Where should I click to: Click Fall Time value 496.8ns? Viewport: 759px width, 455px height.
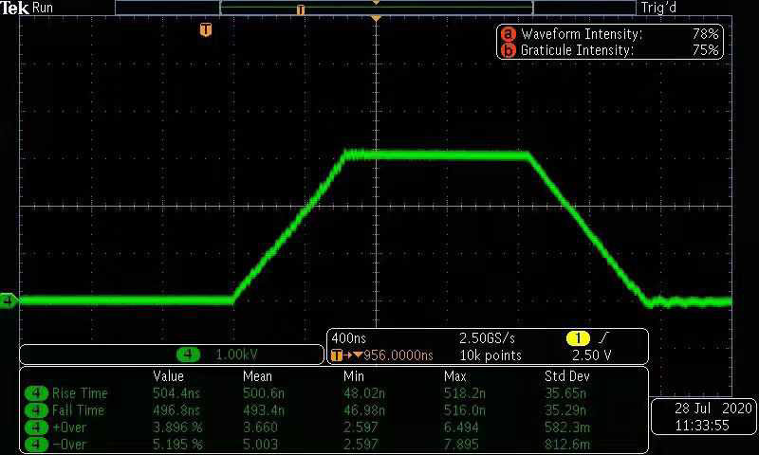(176, 410)
